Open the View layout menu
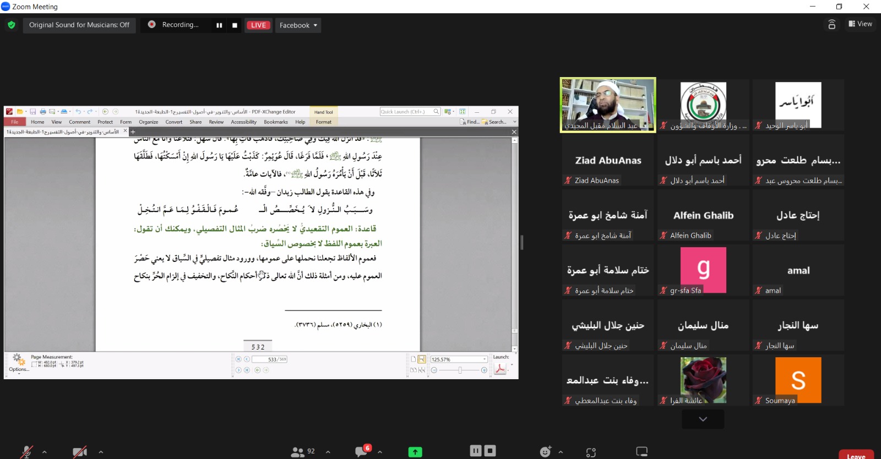Image resolution: width=881 pixels, height=459 pixels. [x=860, y=24]
